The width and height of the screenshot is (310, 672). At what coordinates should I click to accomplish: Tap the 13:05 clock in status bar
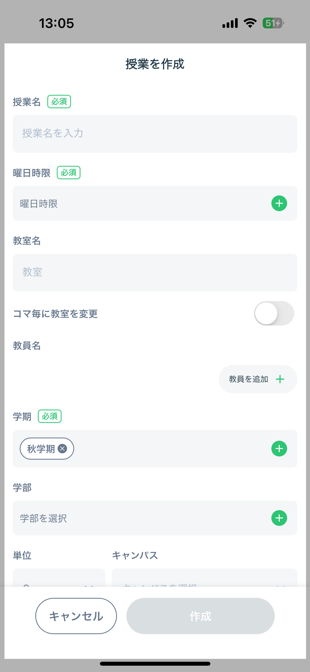57,23
